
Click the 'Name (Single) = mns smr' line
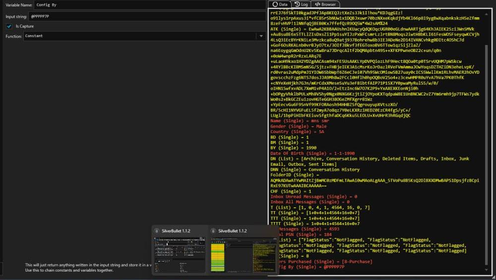pyautogui.click(x=300, y=121)
